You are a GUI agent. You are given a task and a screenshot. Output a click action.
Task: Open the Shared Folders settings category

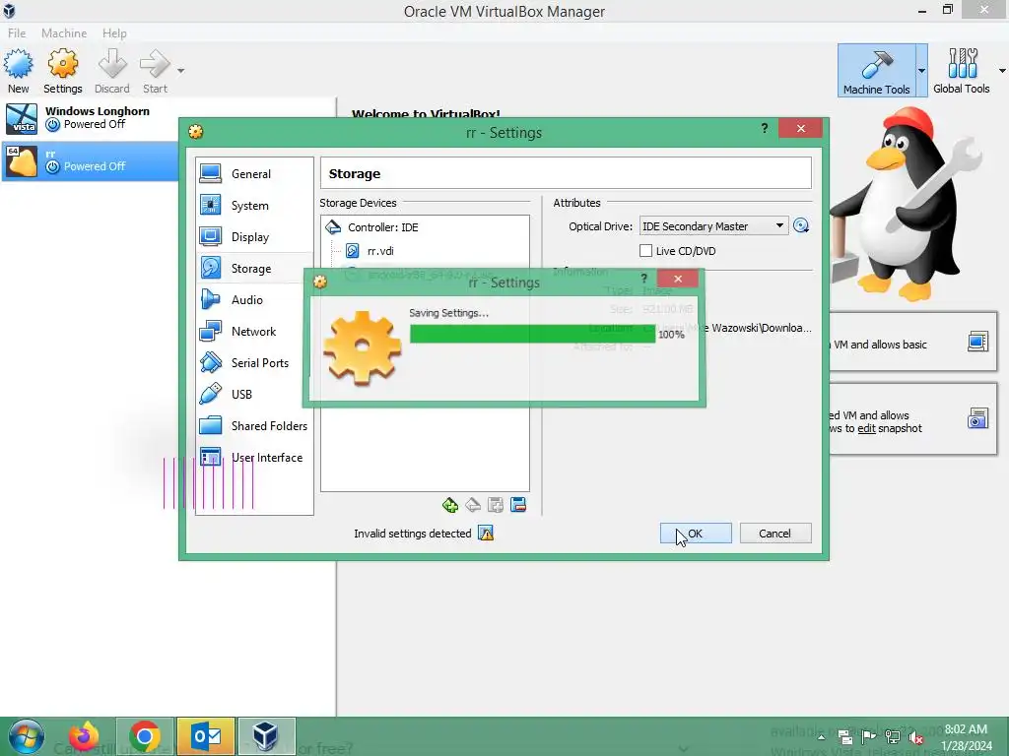coord(254,425)
